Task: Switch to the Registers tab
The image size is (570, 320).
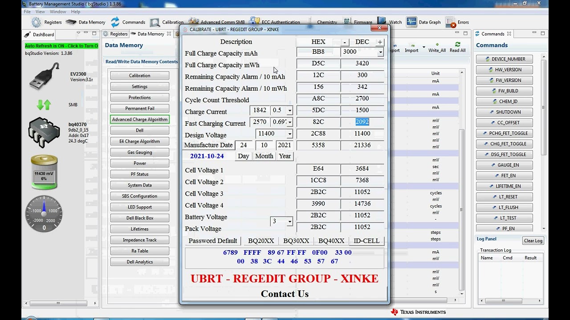Action: pos(115,34)
